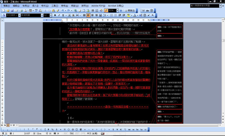Image resolution: width=225 pixels, height=136 pixels.
Task: Insert the ℃ symbol from the symbol bar
Action: click(x=125, y=129)
